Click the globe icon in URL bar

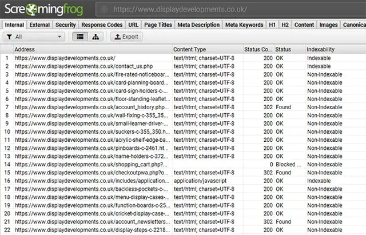pos(104,9)
